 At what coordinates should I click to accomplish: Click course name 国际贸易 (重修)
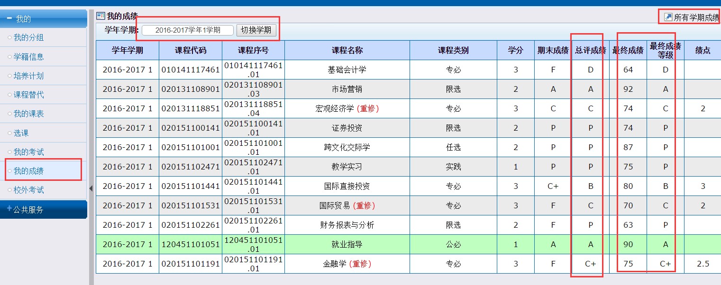pyautogui.click(x=347, y=206)
